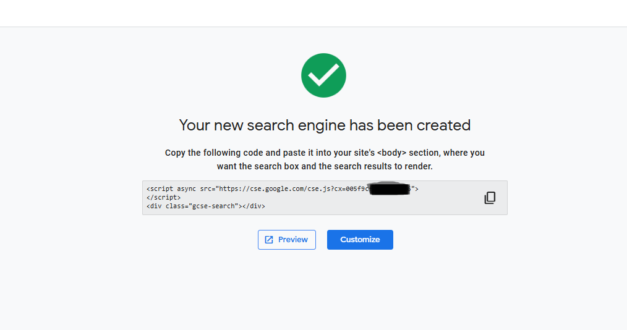Click the 'Your new search engine' heading
Viewport: 627px width, 330px height.
coord(325,125)
